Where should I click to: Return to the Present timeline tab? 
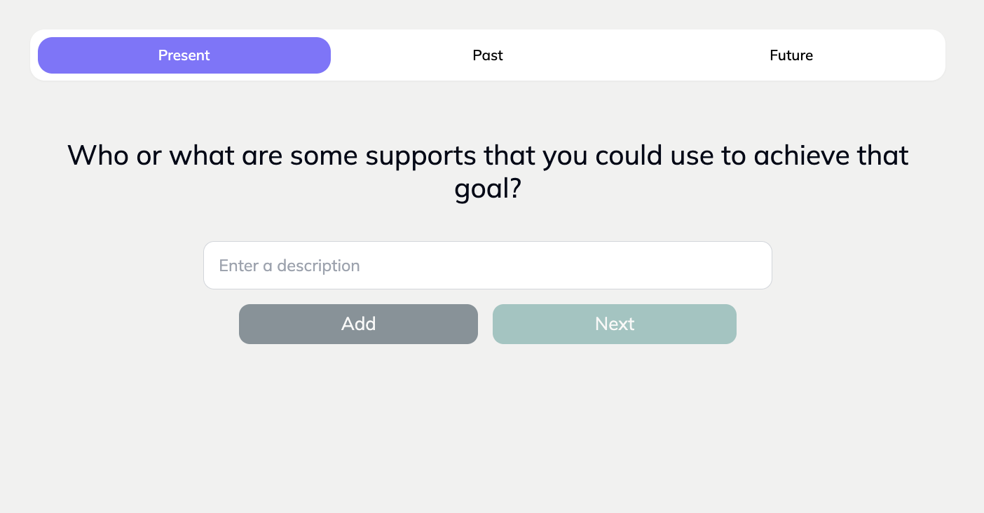184,55
